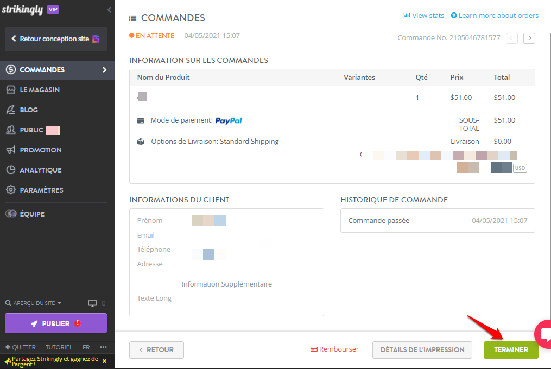Open the TUTORIEL menu
The height and width of the screenshot is (369, 551).
[59, 347]
